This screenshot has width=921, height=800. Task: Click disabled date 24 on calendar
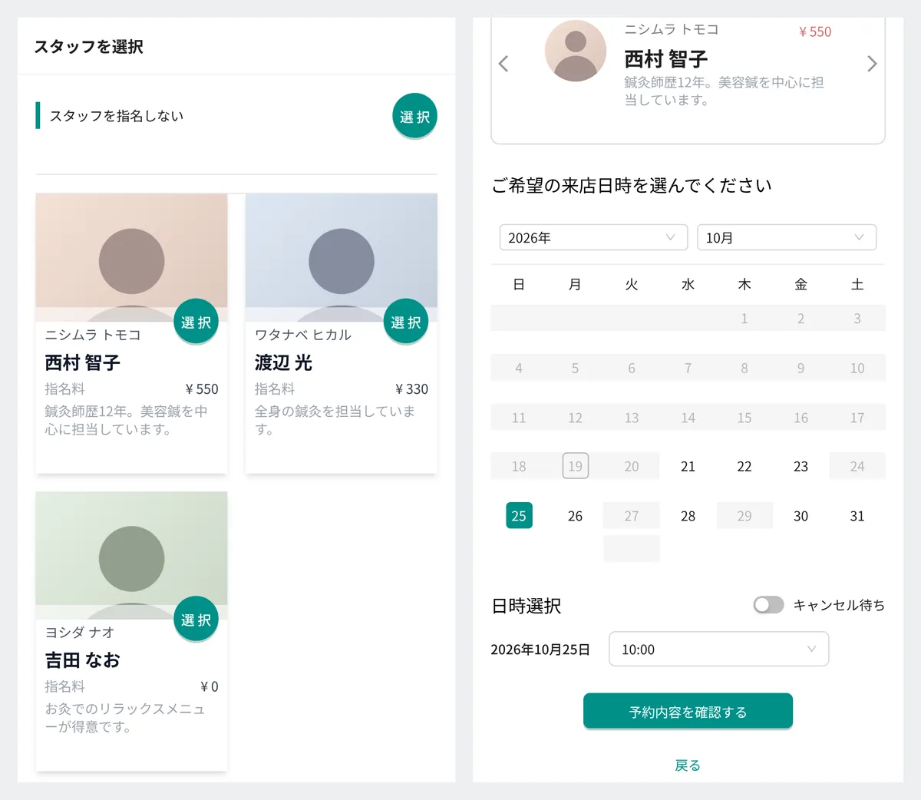[857, 466]
